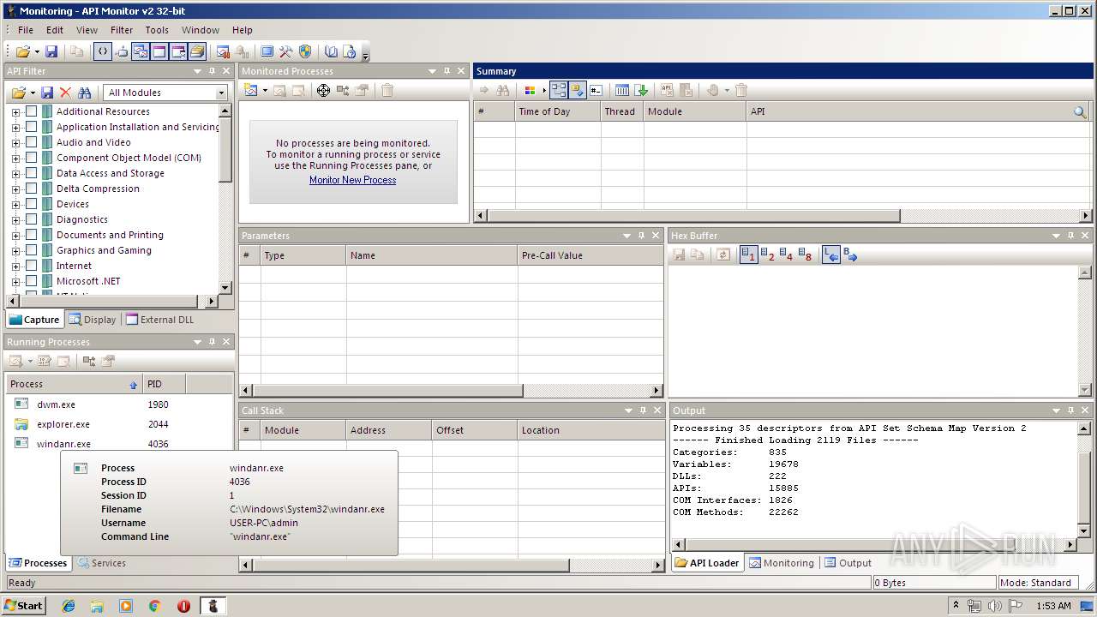The width and height of the screenshot is (1097, 617).
Task: Open main toolbar overflow options arrow
Action: 366,55
